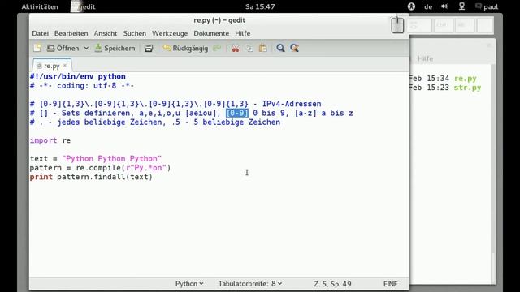This screenshot has height=292, width=520.
Task: Click highlighted [0-9] text in comment
Action: 237,113
